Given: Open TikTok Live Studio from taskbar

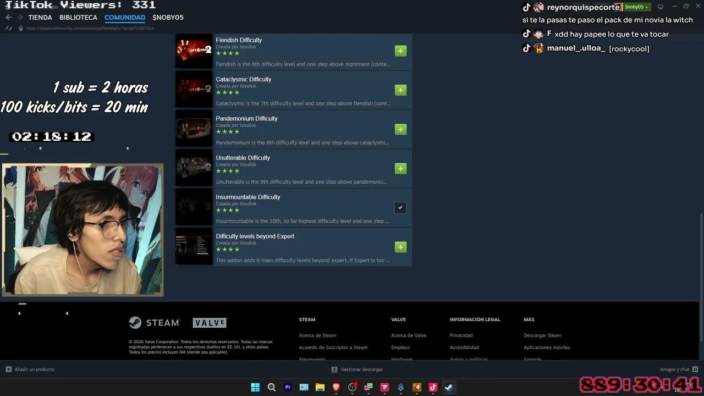Looking at the screenshot, I should pos(433,387).
